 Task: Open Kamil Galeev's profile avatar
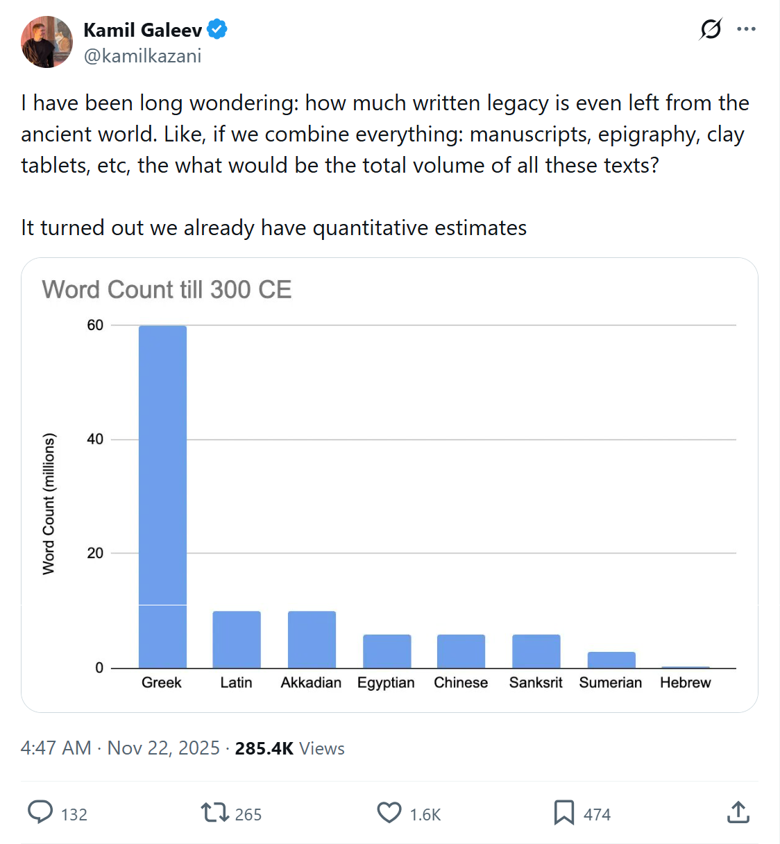click(x=46, y=42)
